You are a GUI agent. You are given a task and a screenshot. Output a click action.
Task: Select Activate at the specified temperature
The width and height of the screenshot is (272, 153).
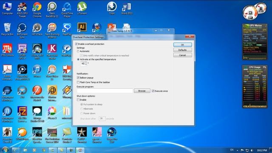click(78, 59)
